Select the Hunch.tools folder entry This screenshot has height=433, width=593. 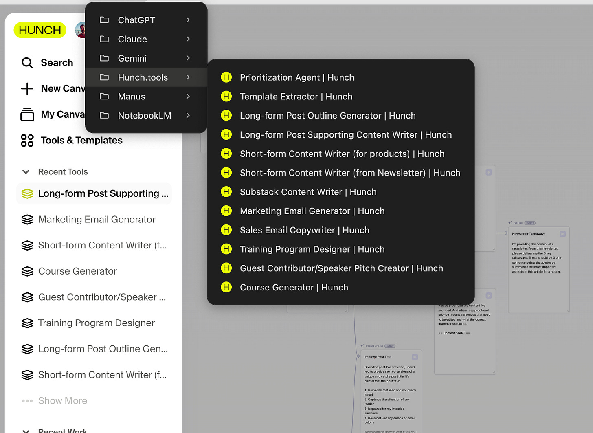tap(146, 77)
